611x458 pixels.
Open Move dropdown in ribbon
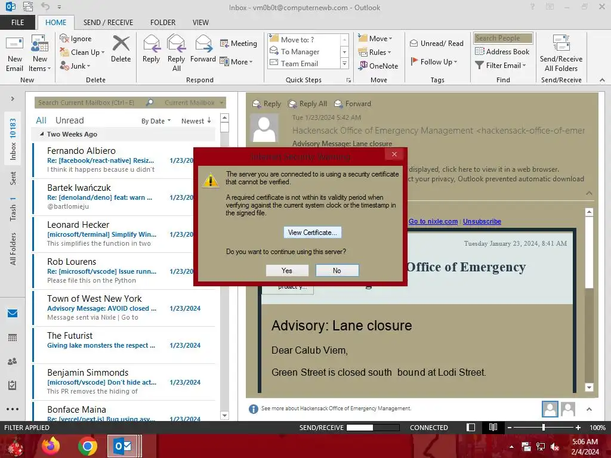[375, 38]
